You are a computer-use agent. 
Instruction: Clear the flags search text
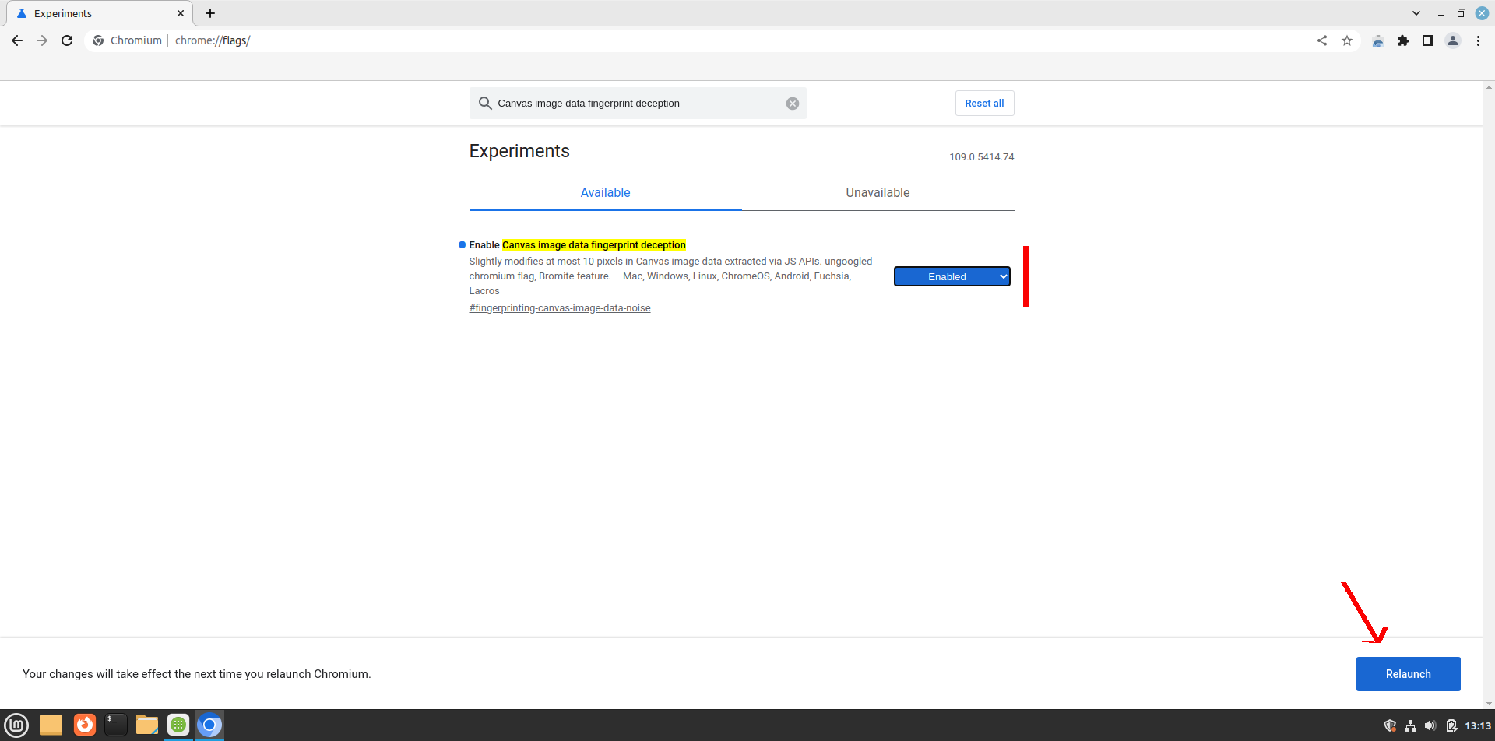(x=792, y=104)
